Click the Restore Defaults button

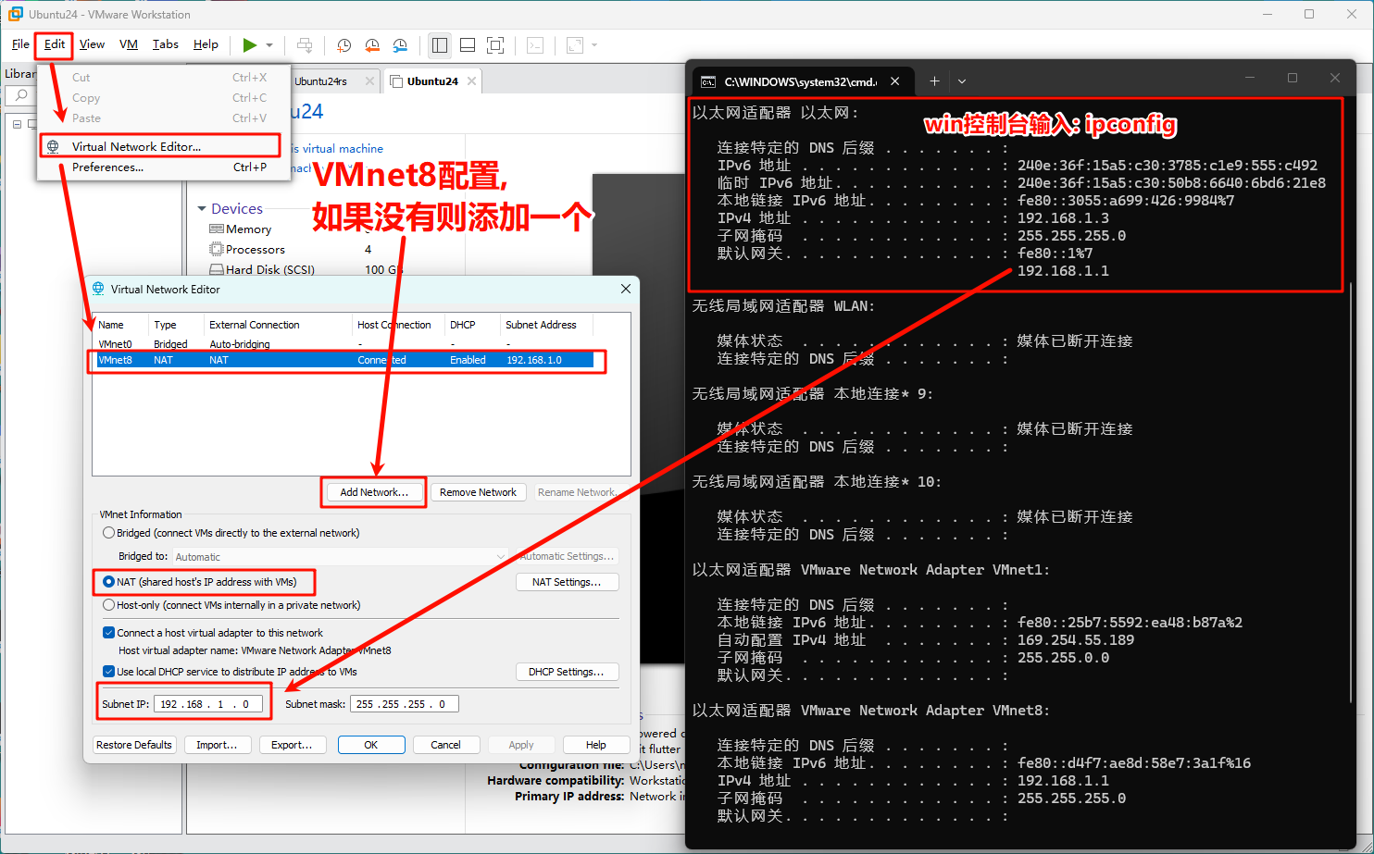[134, 745]
